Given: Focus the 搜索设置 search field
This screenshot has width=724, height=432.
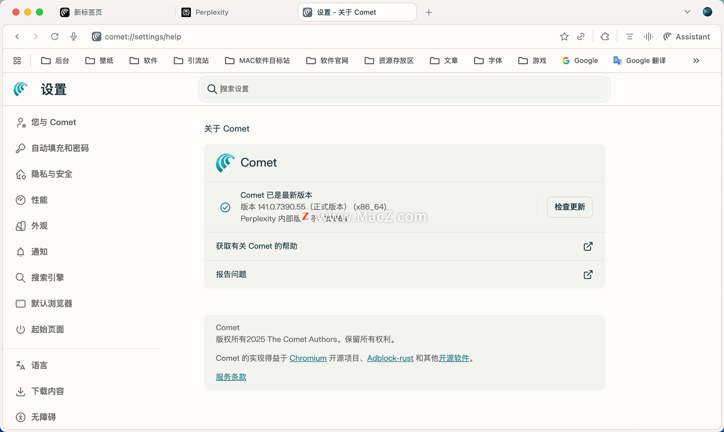Looking at the screenshot, I should coord(403,89).
